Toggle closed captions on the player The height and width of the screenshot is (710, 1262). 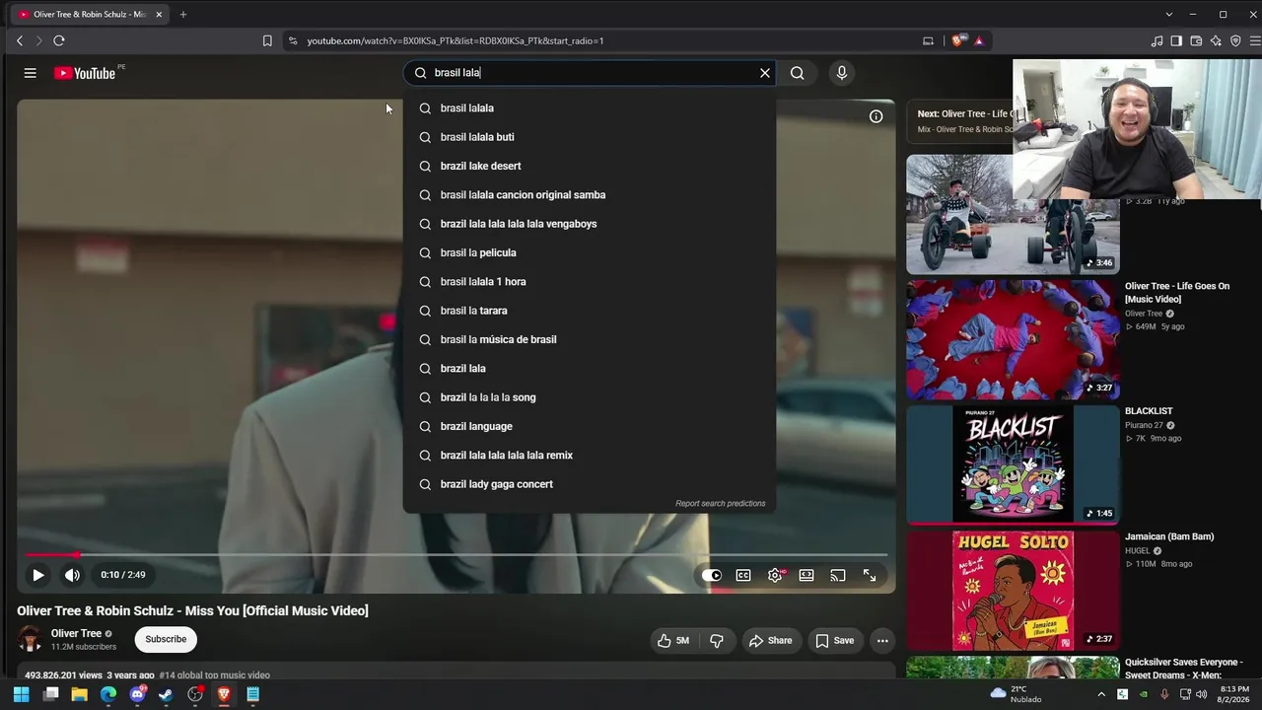[743, 575]
